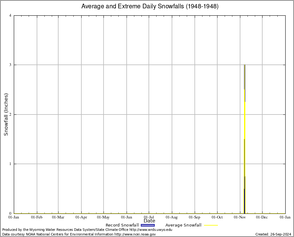Click the 'Created: 26-Sep-2024' timestamp text
Viewport: 294px width, 237px height.
coord(273,234)
